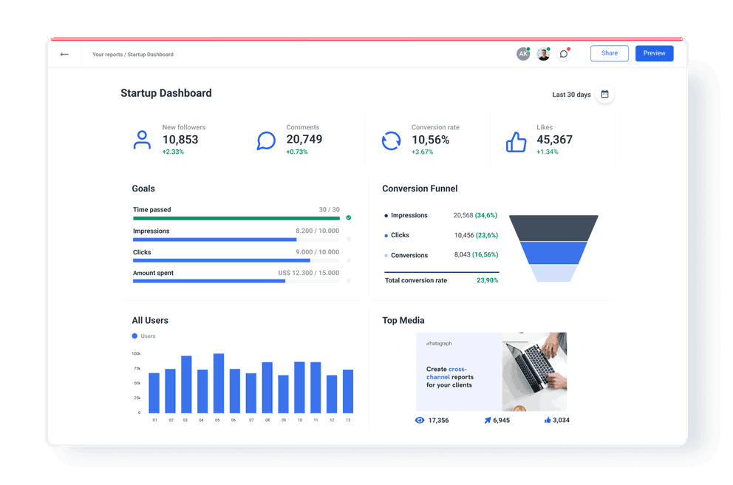Screen dimensions: 733x485
Task: Click the AK avatar in the top bar
Action: click(x=523, y=53)
